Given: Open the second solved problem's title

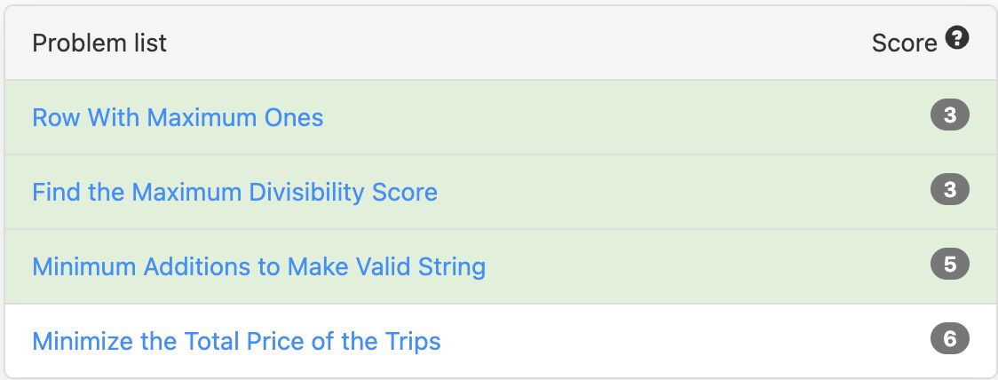Looking at the screenshot, I should [234, 192].
